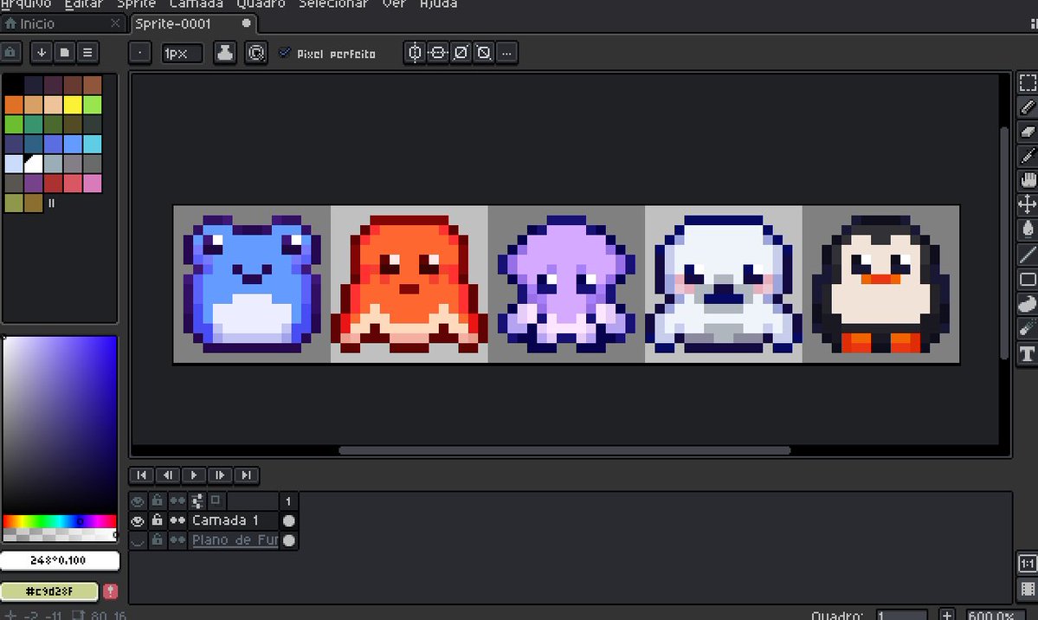Select the Plano de Fundo layer
1038x620 pixels.
pos(235,540)
